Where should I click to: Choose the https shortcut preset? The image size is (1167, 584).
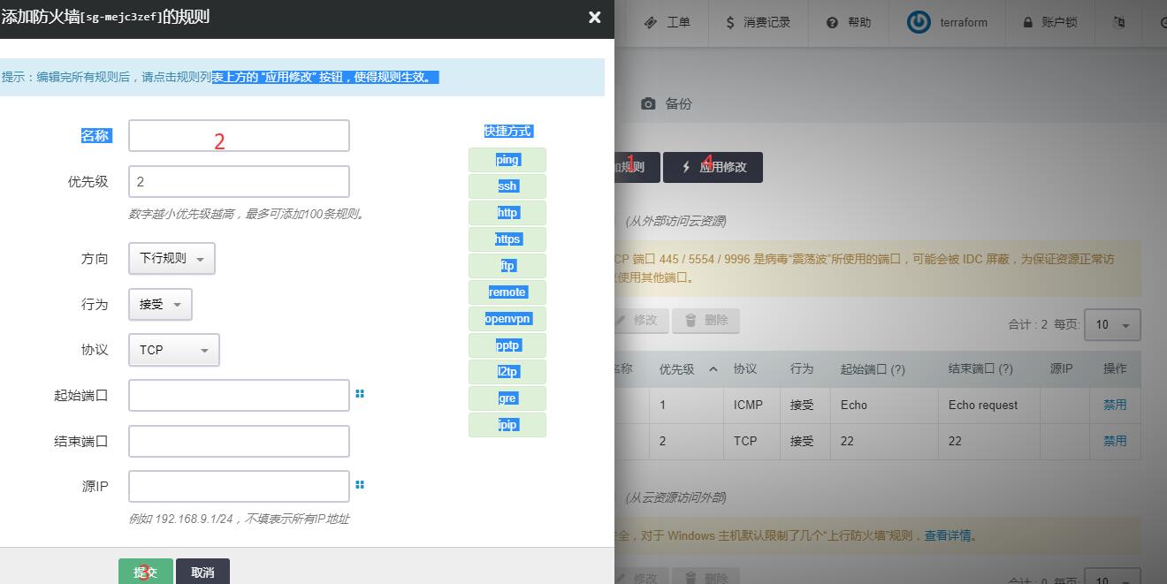coord(507,239)
